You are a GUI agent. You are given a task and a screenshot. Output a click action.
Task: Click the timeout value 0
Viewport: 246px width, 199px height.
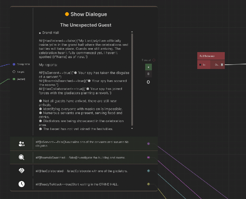[x=148, y=82]
